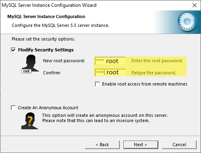Cancel the configuration wizard
The image size is (201, 153).
pyautogui.click(x=179, y=145)
